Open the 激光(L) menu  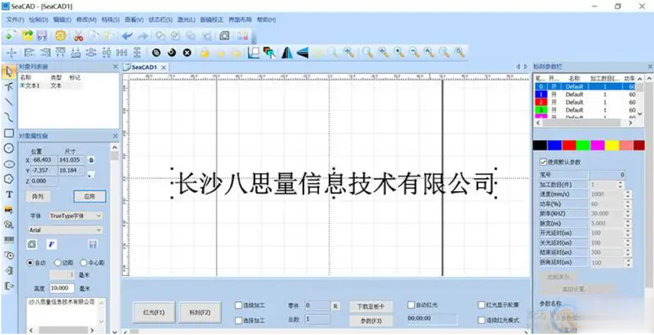point(186,20)
